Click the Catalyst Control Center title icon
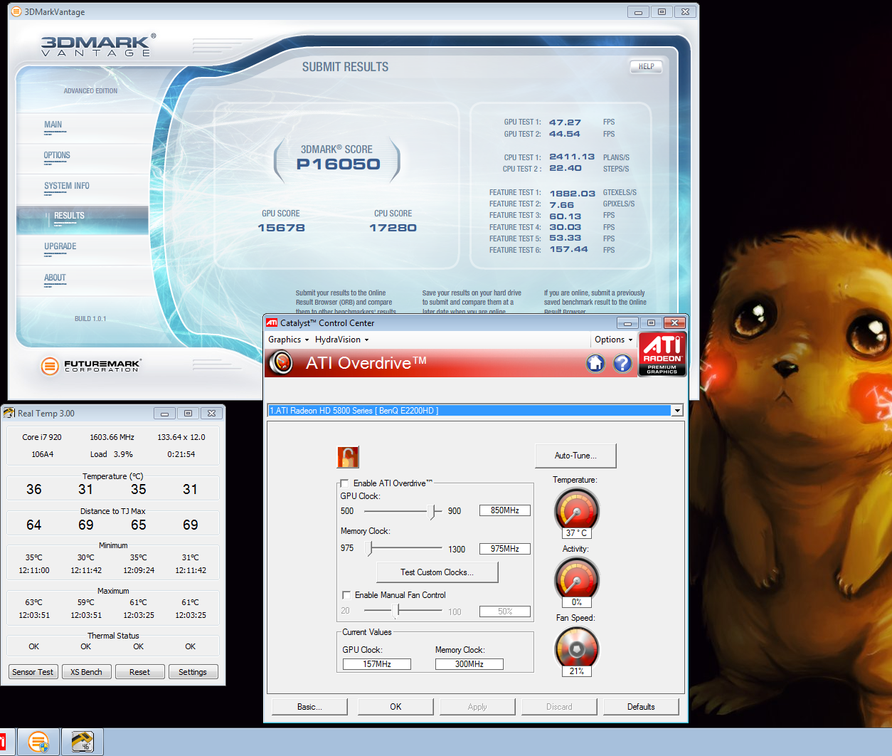The width and height of the screenshot is (892, 756). pyautogui.click(x=272, y=322)
